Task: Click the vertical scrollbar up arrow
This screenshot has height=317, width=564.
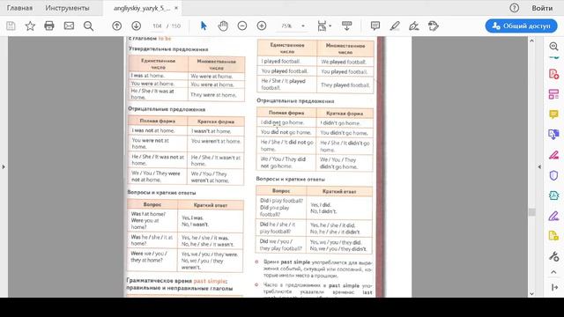Action: click(532, 41)
